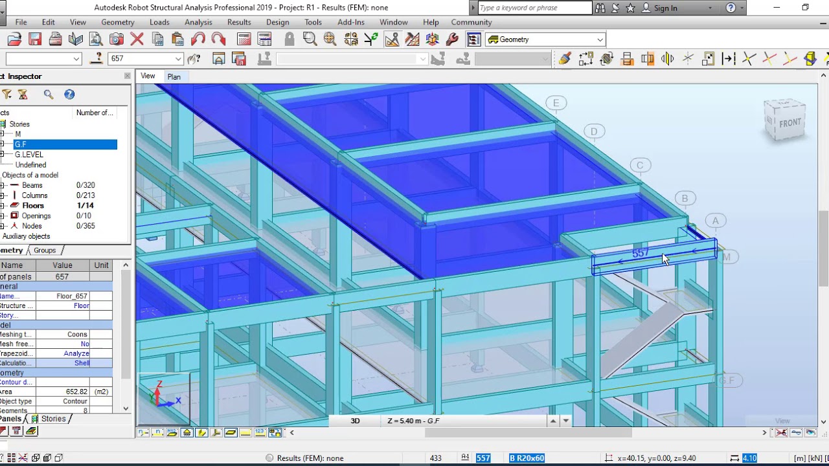Click the Open project folder icon
The image size is (829, 466).
pos(14,39)
